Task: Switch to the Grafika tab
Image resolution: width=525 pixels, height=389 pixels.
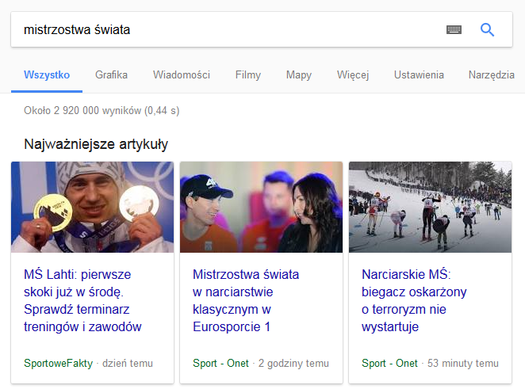Action: tap(111, 75)
